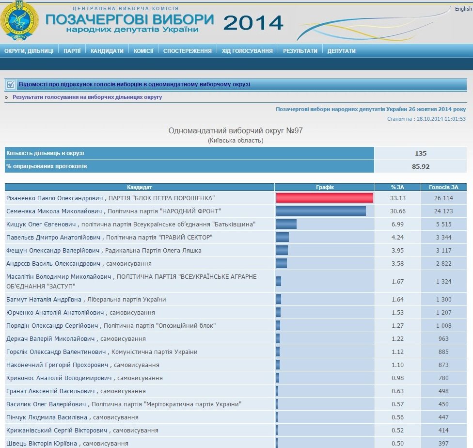The image size is (473, 448).
Task: Select the КАНДИДАТИ menu item
Action: point(107,51)
